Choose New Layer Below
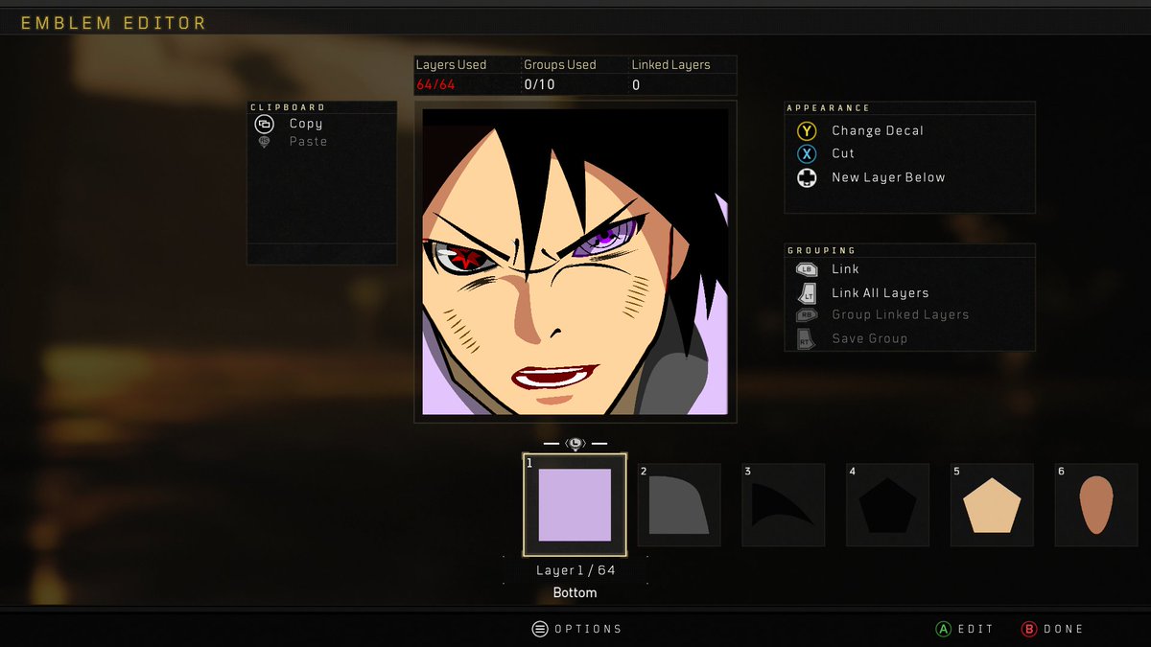This screenshot has width=1151, height=647. click(x=888, y=177)
